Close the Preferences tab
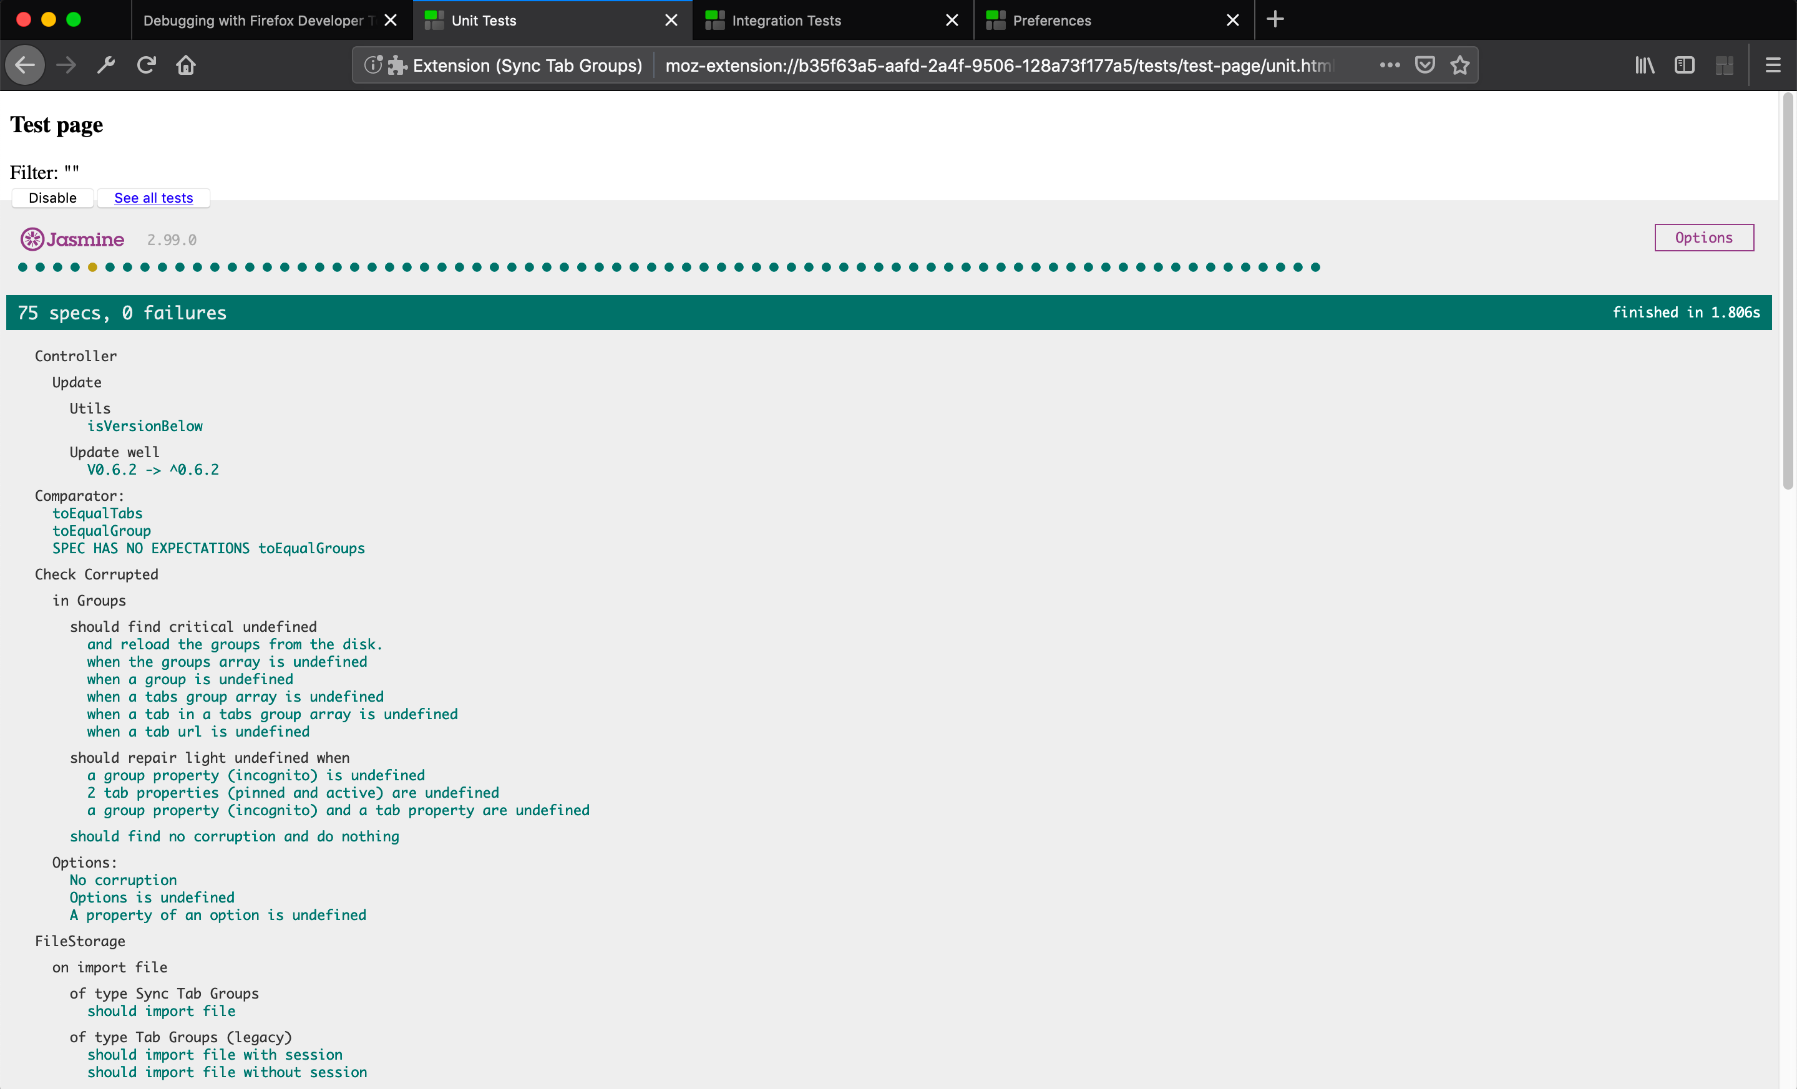 (x=1233, y=21)
